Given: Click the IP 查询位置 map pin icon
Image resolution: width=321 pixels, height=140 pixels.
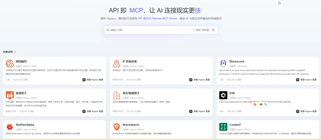Looking at the screenshot, I should (x=117, y=64).
